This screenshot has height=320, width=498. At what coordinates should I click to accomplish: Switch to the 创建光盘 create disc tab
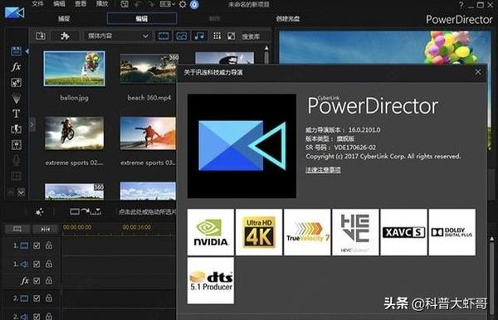coord(287,19)
